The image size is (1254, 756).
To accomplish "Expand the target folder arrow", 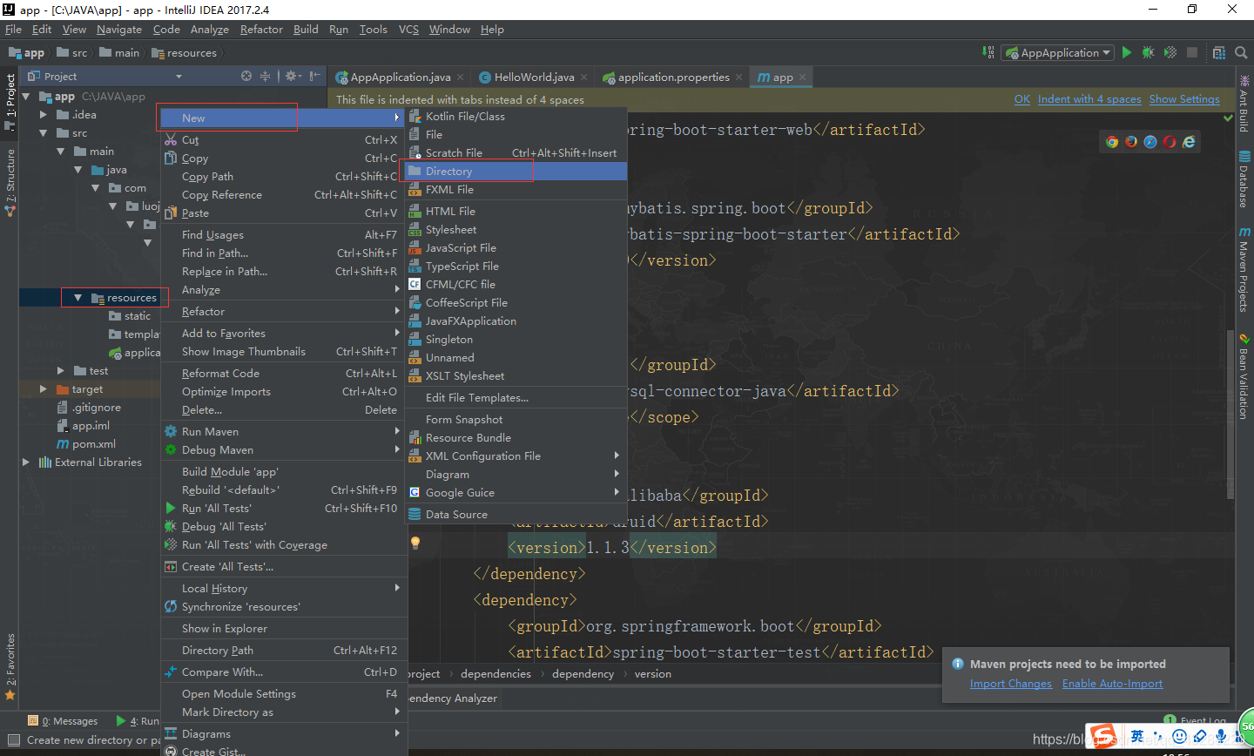I will click(x=44, y=389).
